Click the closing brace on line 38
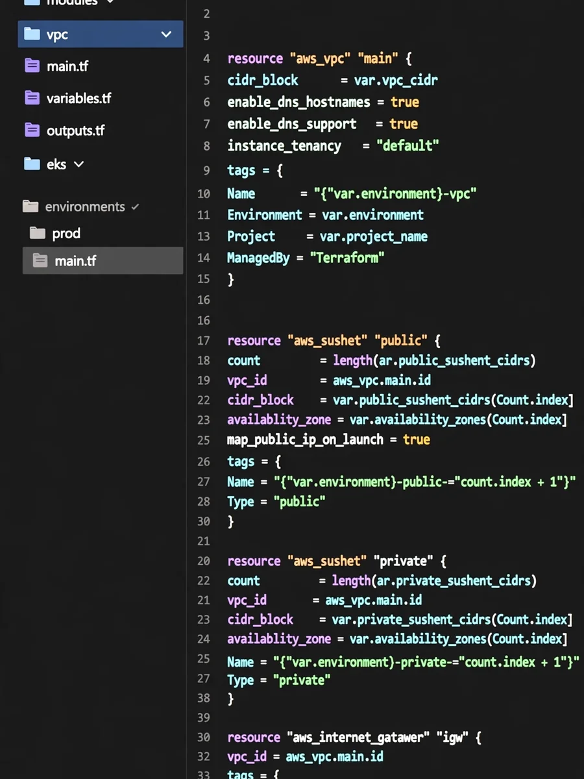584x779 pixels. [230, 699]
